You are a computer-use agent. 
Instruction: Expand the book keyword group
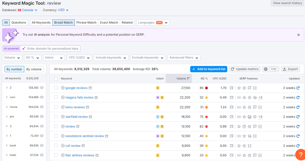[x=6, y=145]
